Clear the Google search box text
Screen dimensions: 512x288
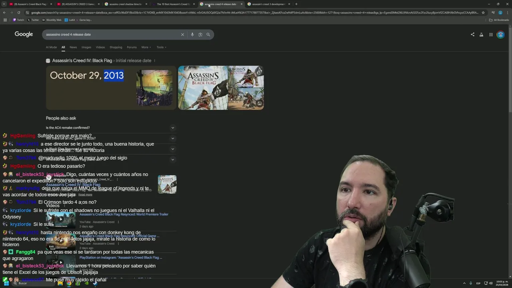[x=182, y=34]
